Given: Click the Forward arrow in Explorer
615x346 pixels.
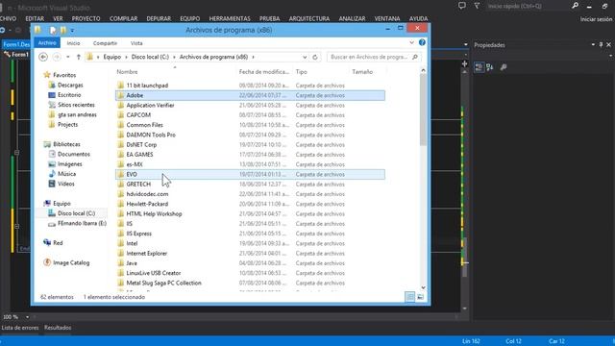Looking at the screenshot, I should (57, 57).
